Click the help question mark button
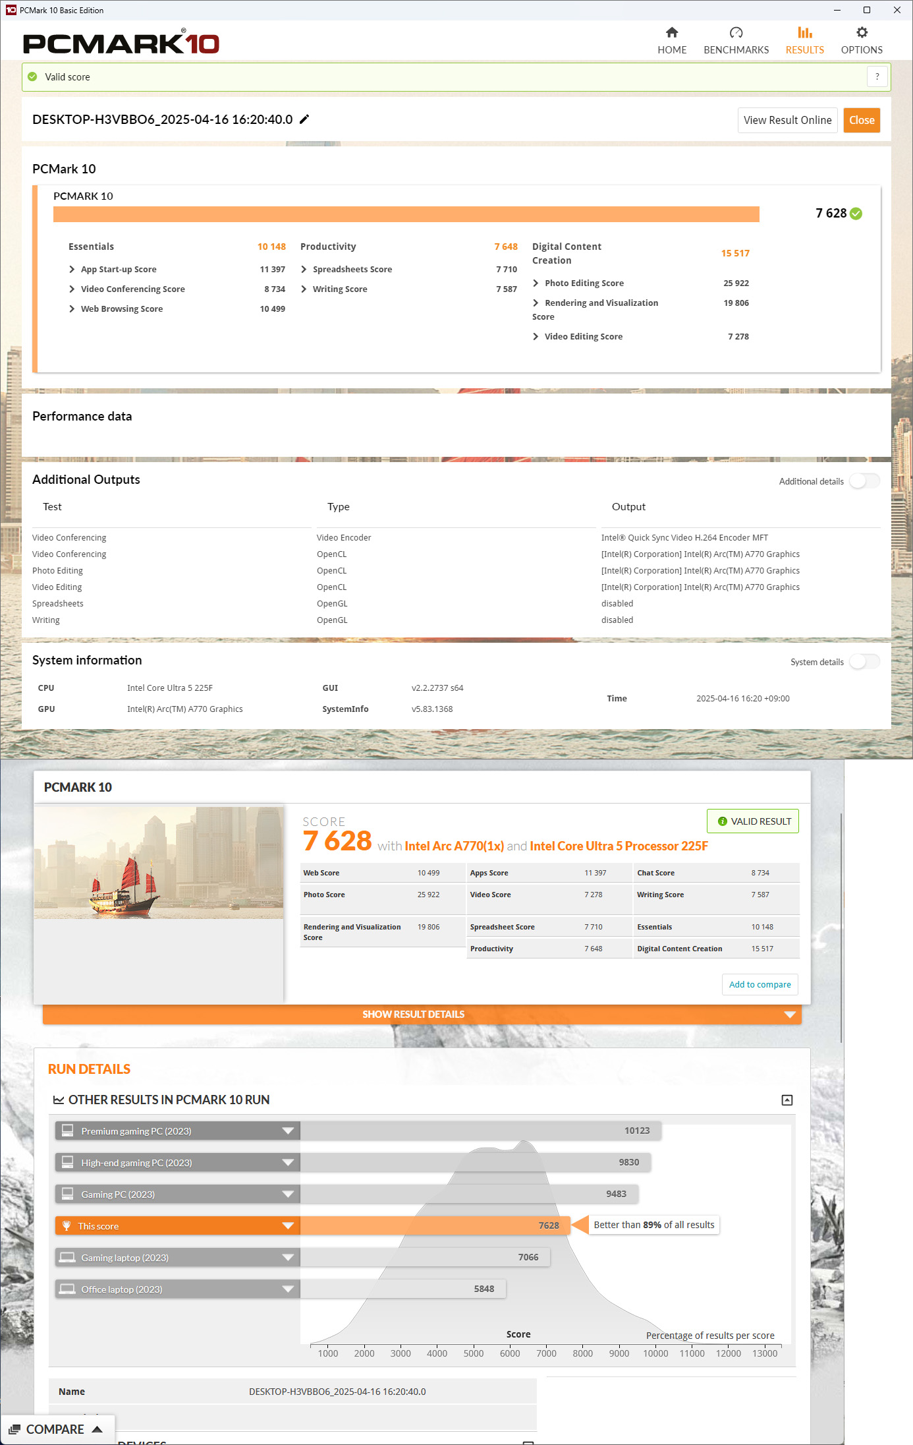This screenshot has height=1445, width=913. pos(877,76)
